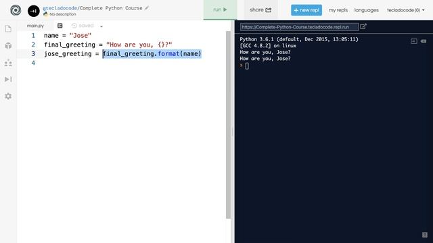This screenshot has width=433, height=243.
Task: Edit repl title with pencil icon
Action: (147, 7)
